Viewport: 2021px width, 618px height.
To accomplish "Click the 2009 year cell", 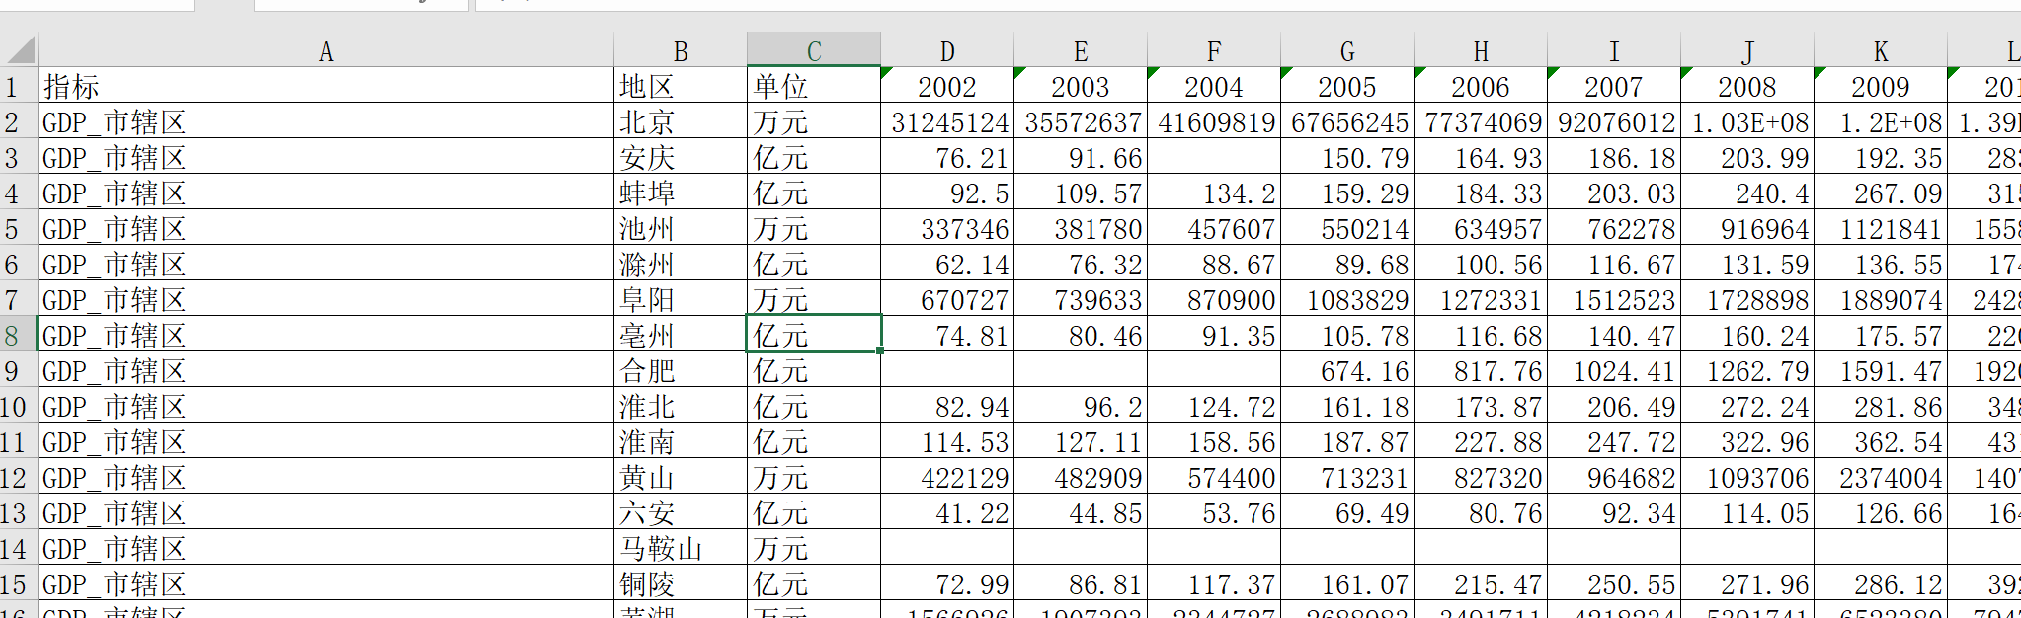I will 1881,86.
